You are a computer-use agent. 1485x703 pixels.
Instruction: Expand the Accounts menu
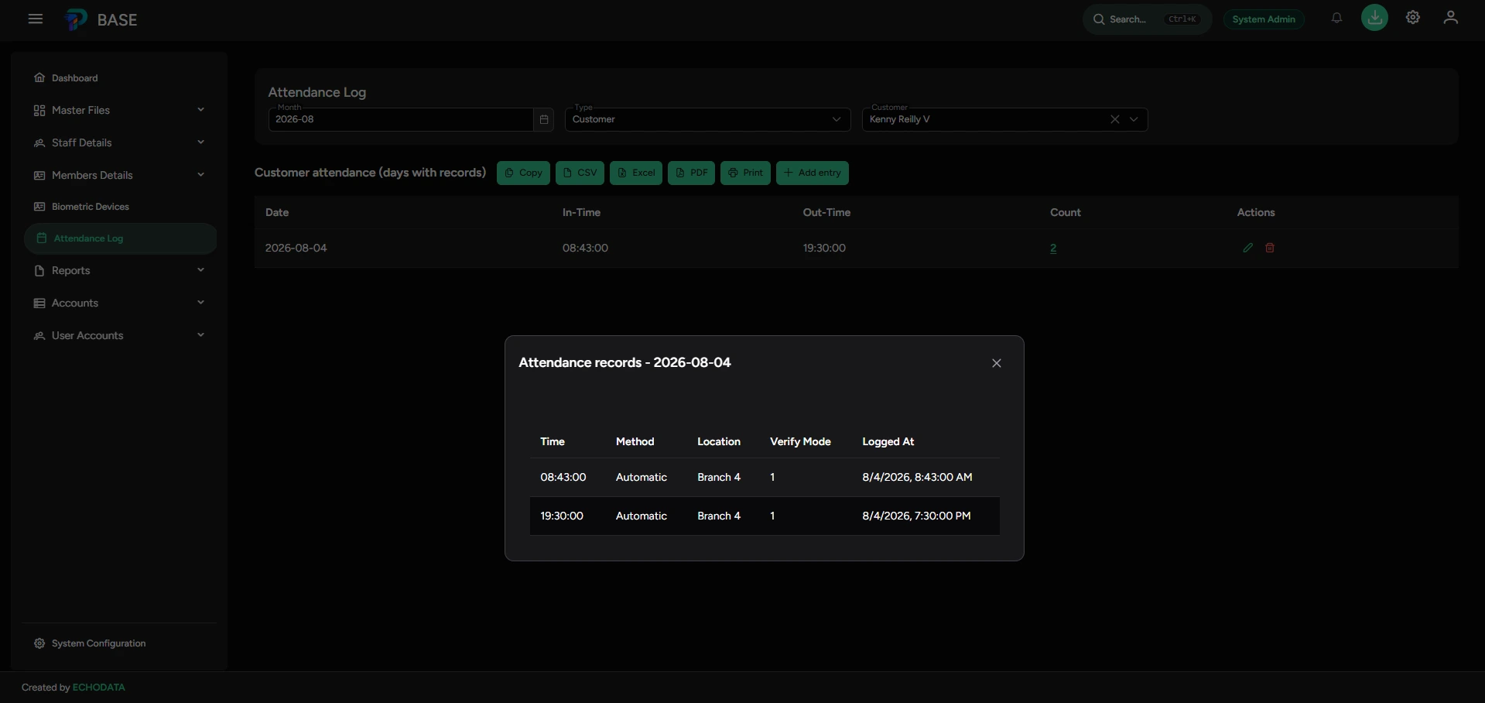pyautogui.click(x=120, y=303)
